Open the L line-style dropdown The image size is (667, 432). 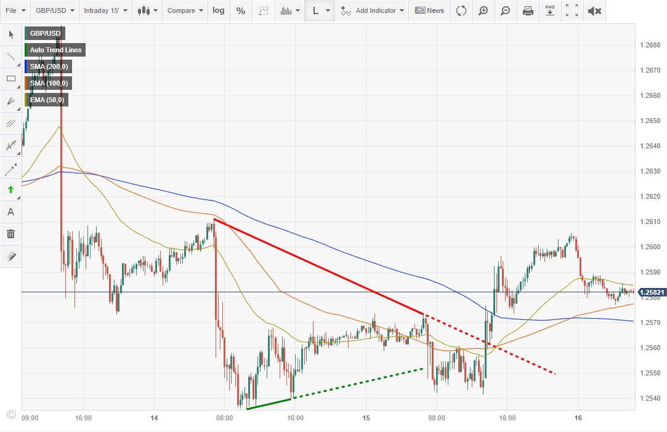320,10
